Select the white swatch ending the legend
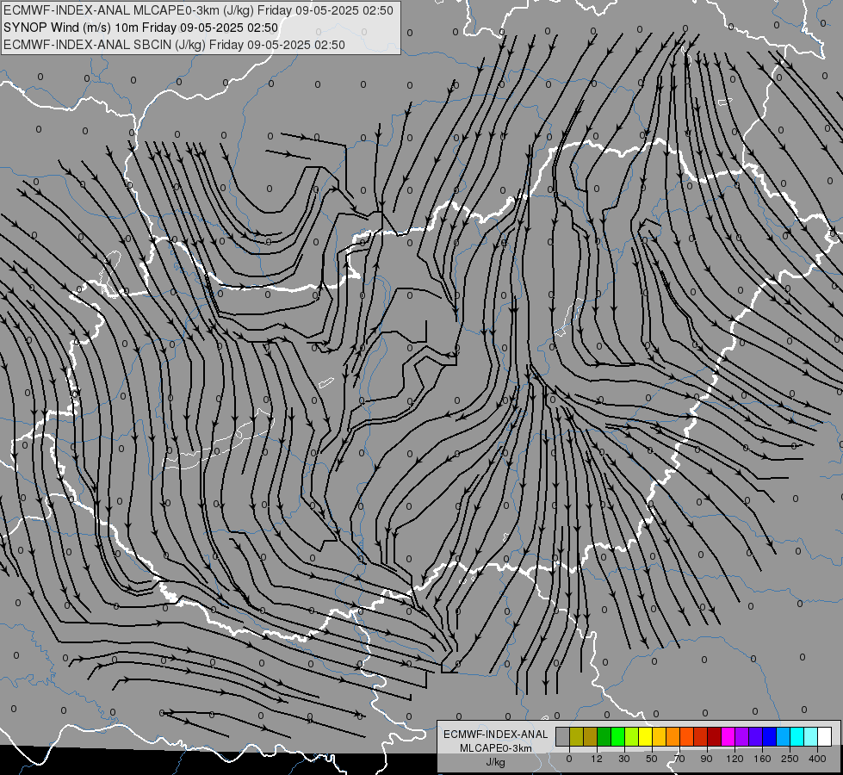This screenshot has height=775, width=843. coord(825,736)
